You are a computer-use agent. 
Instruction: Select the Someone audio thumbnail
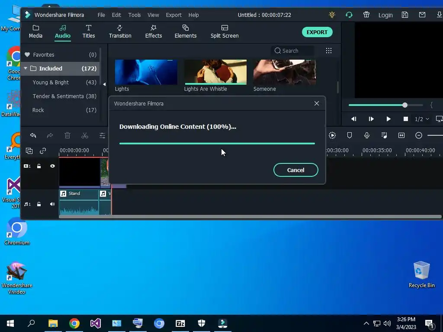(x=285, y=72)
